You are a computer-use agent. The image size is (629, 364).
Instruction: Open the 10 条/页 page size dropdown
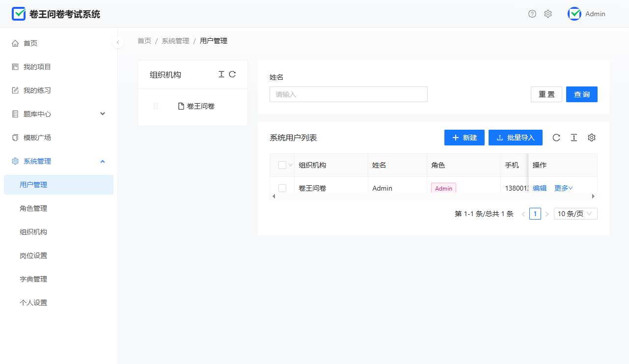575,214
